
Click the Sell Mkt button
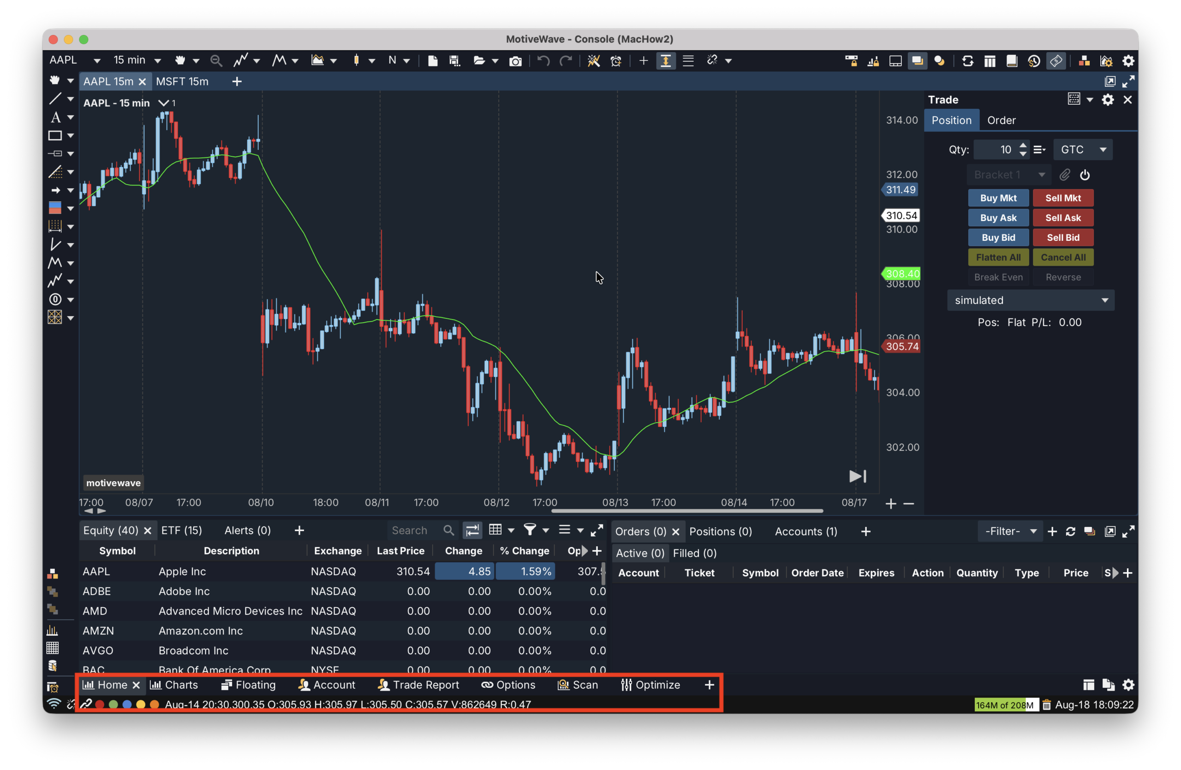click(1062, 198)
